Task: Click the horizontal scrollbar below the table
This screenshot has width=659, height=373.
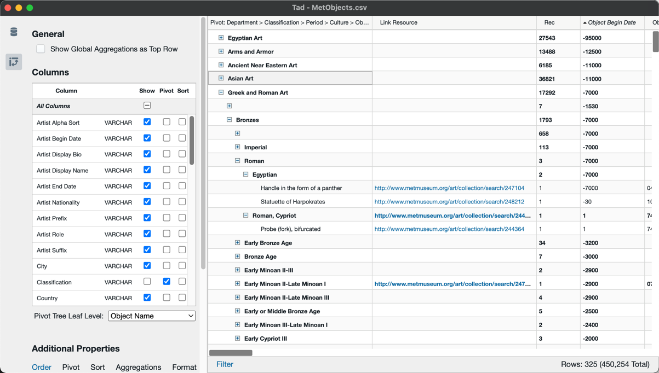Action: (231, 353)
